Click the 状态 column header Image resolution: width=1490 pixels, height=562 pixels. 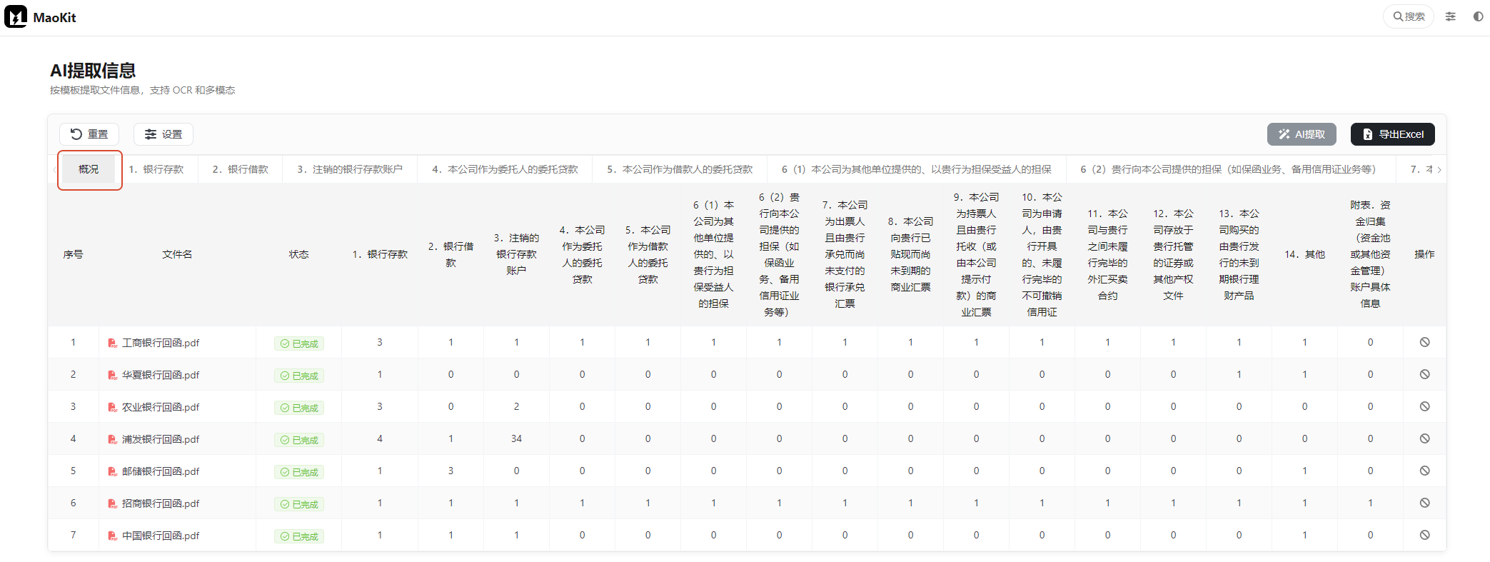pos(299,255)
